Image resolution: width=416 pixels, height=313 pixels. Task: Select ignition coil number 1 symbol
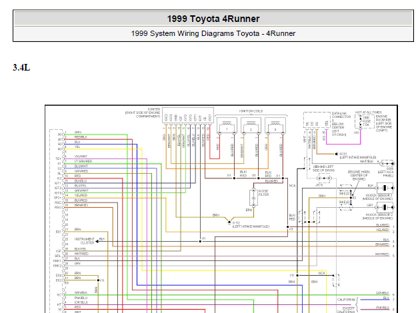pyautogui.click(x=227, y=126)
